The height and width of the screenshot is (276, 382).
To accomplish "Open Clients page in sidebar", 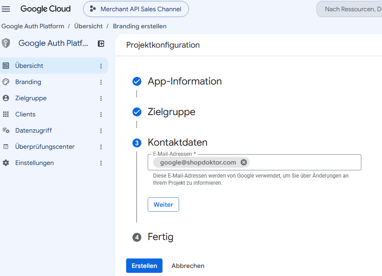I will click(54, 114).
